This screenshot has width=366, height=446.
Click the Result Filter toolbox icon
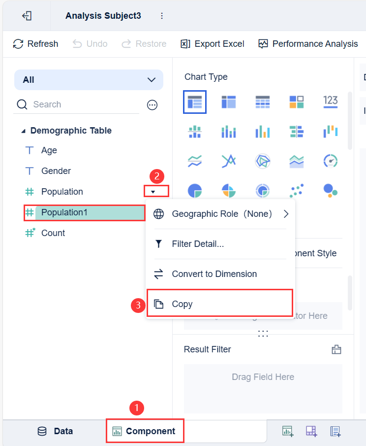point(336,349)
